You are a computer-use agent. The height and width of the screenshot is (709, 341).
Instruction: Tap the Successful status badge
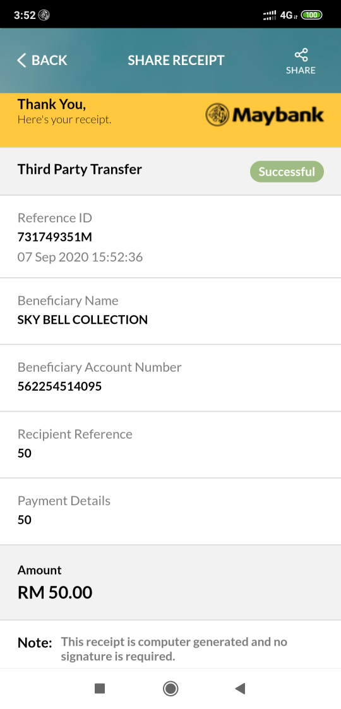tap(287, 172)
